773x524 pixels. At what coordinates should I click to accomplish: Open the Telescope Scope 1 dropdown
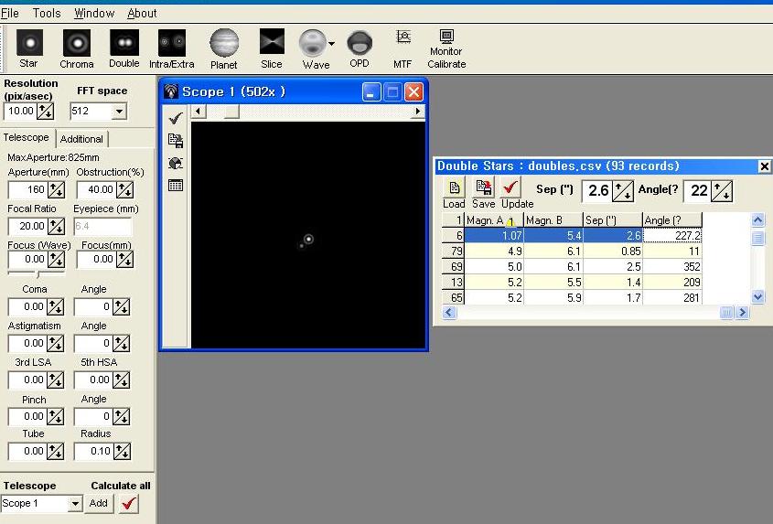click(x=75, y=504)
